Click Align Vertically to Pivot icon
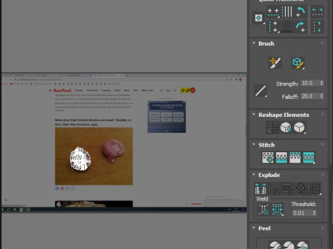 [x=273, y=27]
